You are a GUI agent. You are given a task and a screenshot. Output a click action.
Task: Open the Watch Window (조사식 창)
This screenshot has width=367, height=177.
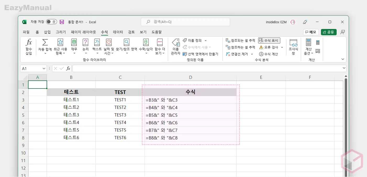tap(293, 47)
